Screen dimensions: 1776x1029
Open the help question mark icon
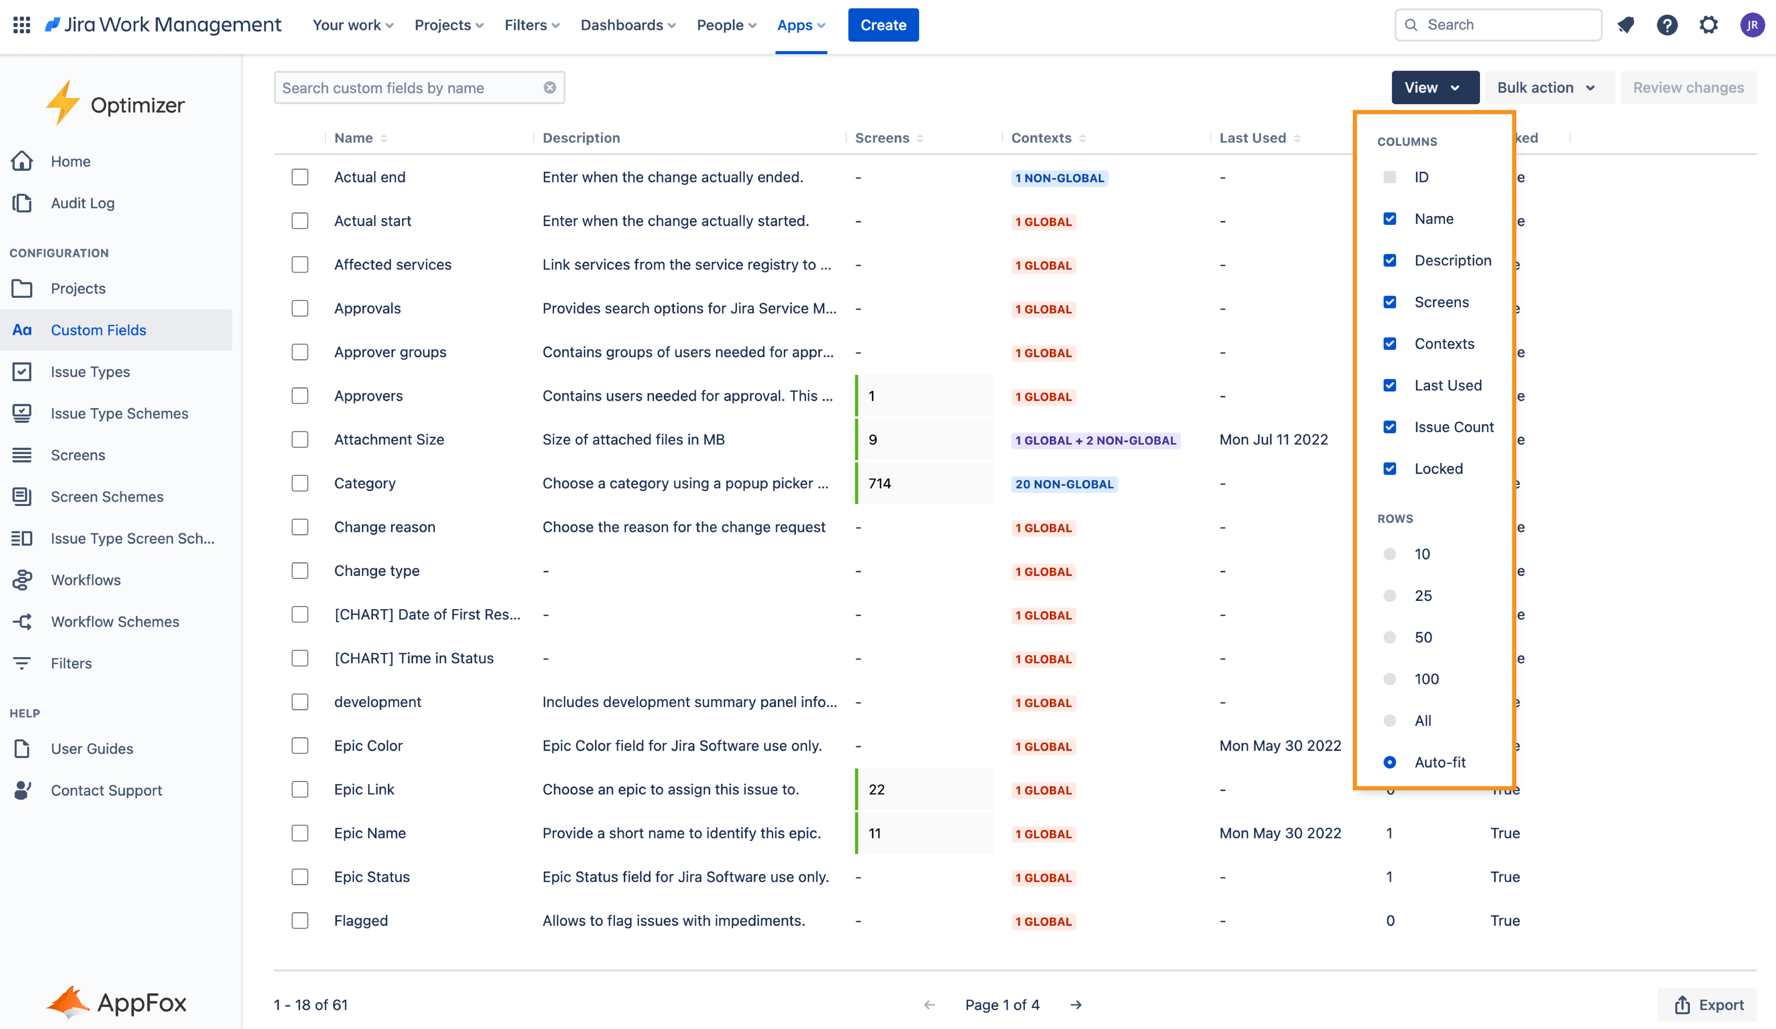(1667, 25)
